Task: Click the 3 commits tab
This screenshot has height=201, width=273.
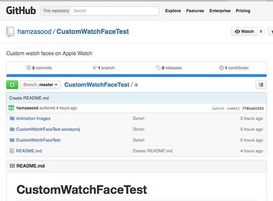Action: [39, 68]
